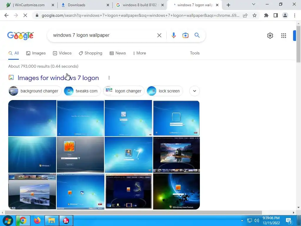301x226 pixels.
Task: Select the Videos search tab
Action: (62, 53)
